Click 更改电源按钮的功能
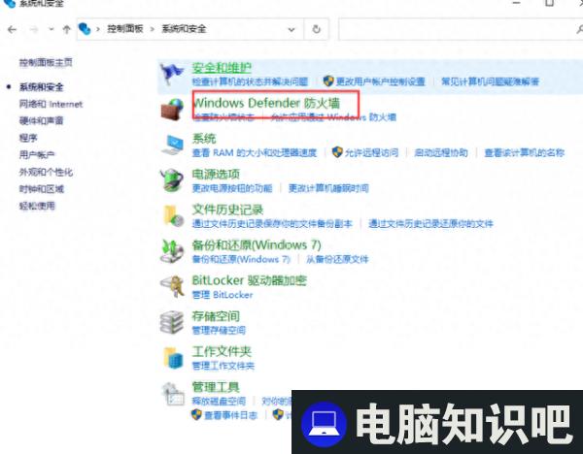Screen dimensions: 583x454 tap(232, 188)
